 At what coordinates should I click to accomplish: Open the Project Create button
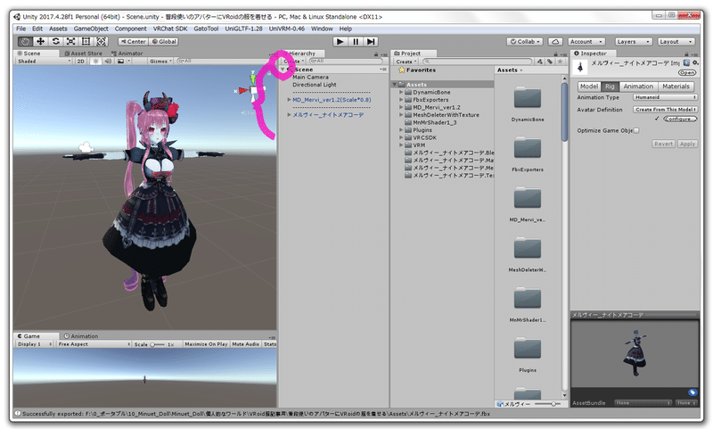pyautogui.click(x=406, y=62)
